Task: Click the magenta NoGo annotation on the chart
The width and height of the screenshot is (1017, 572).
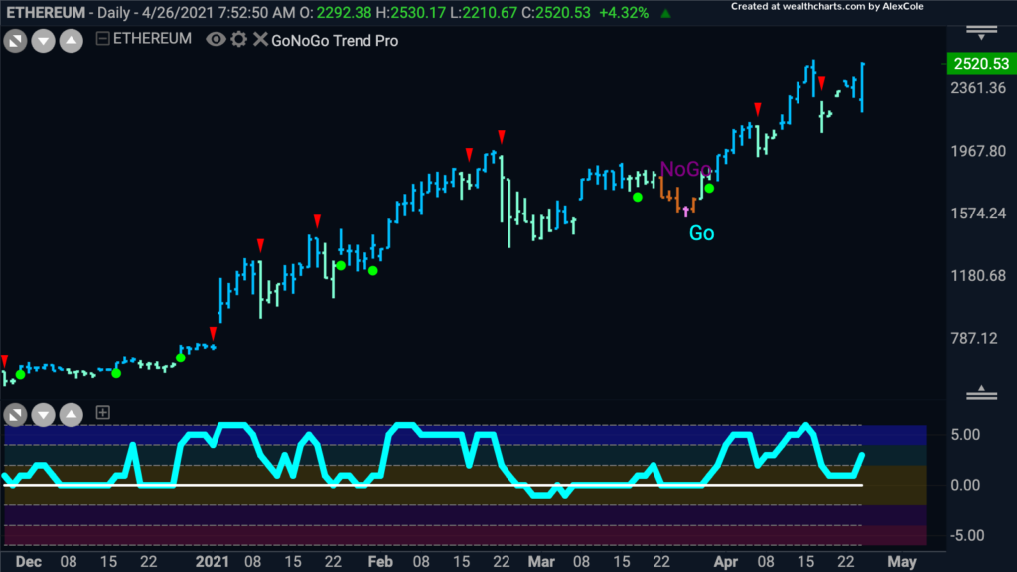Action: pos(685,169)
